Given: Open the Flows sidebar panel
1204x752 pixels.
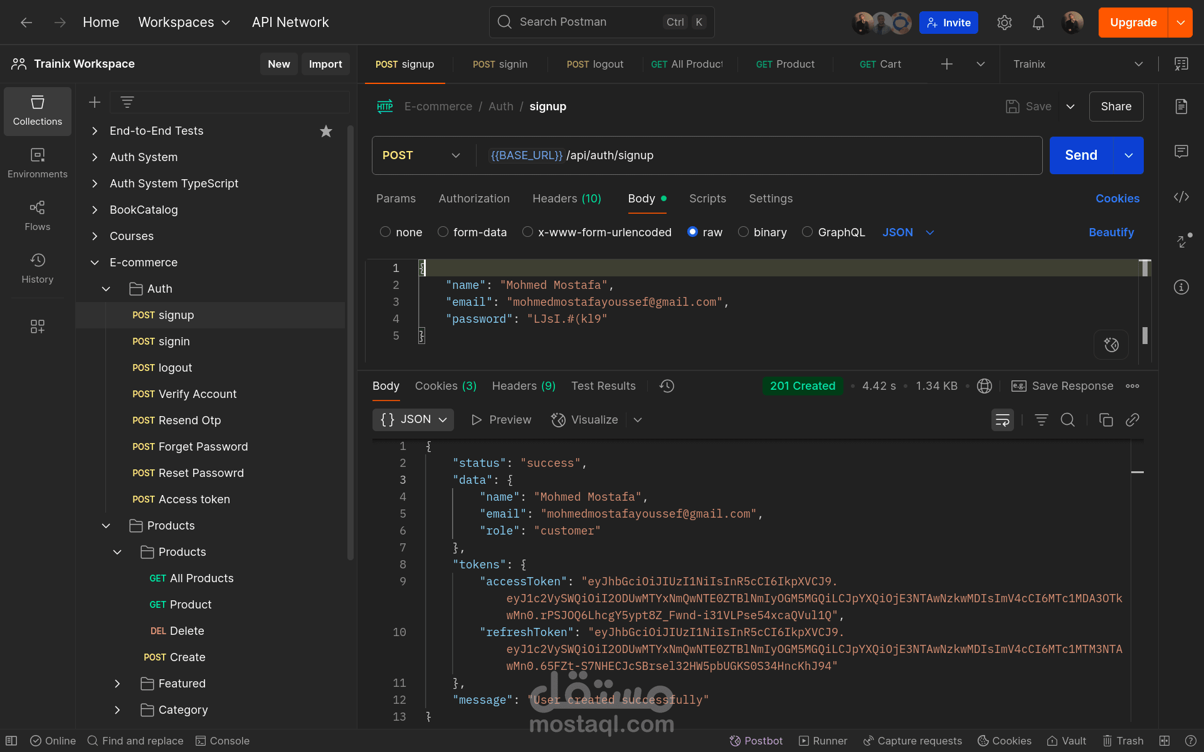Looking at the screenshot, I should tap(38, 215).
